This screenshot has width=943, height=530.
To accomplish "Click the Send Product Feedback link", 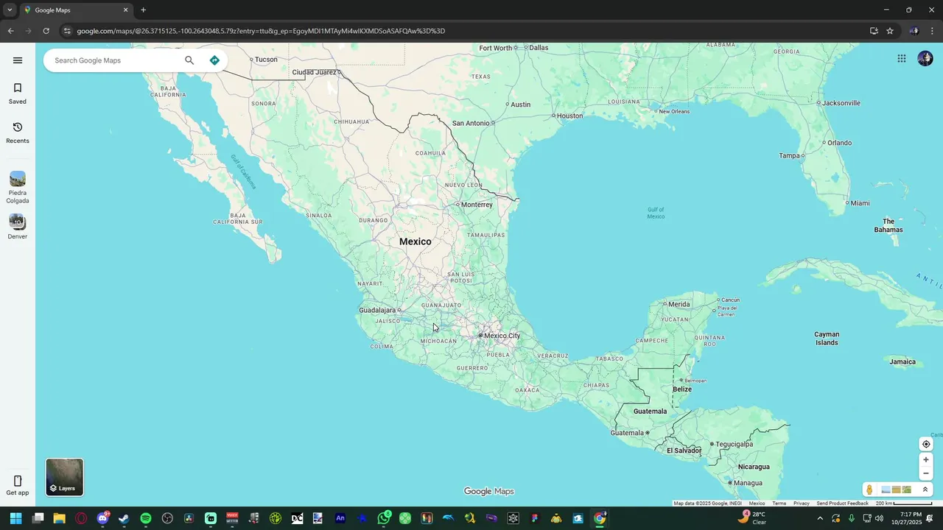I will [842, 504].
